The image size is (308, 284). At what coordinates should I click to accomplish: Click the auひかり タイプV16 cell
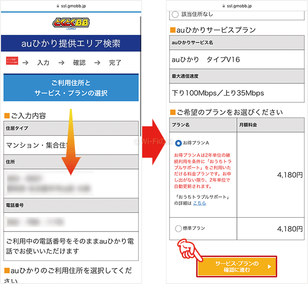pos(237,60)
